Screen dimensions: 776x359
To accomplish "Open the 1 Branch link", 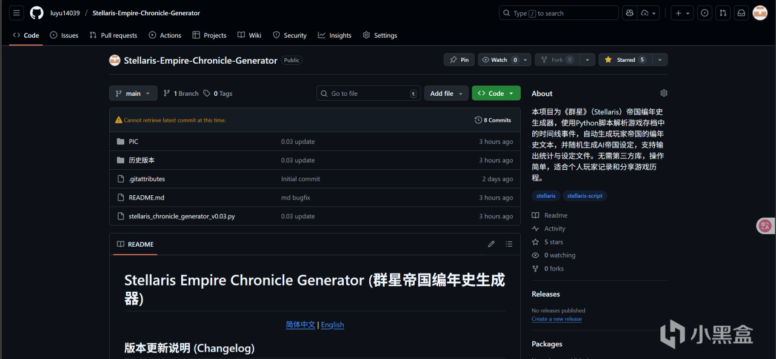I will coord(181,93).
